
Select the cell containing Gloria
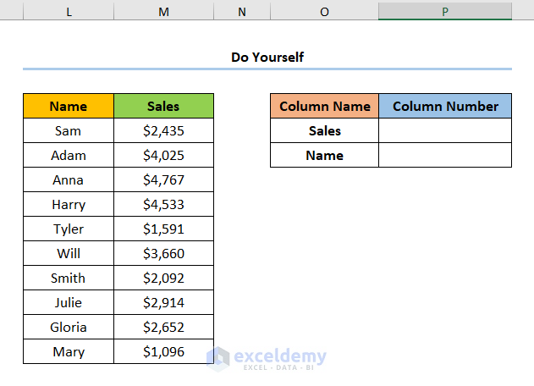click(68, 327)
